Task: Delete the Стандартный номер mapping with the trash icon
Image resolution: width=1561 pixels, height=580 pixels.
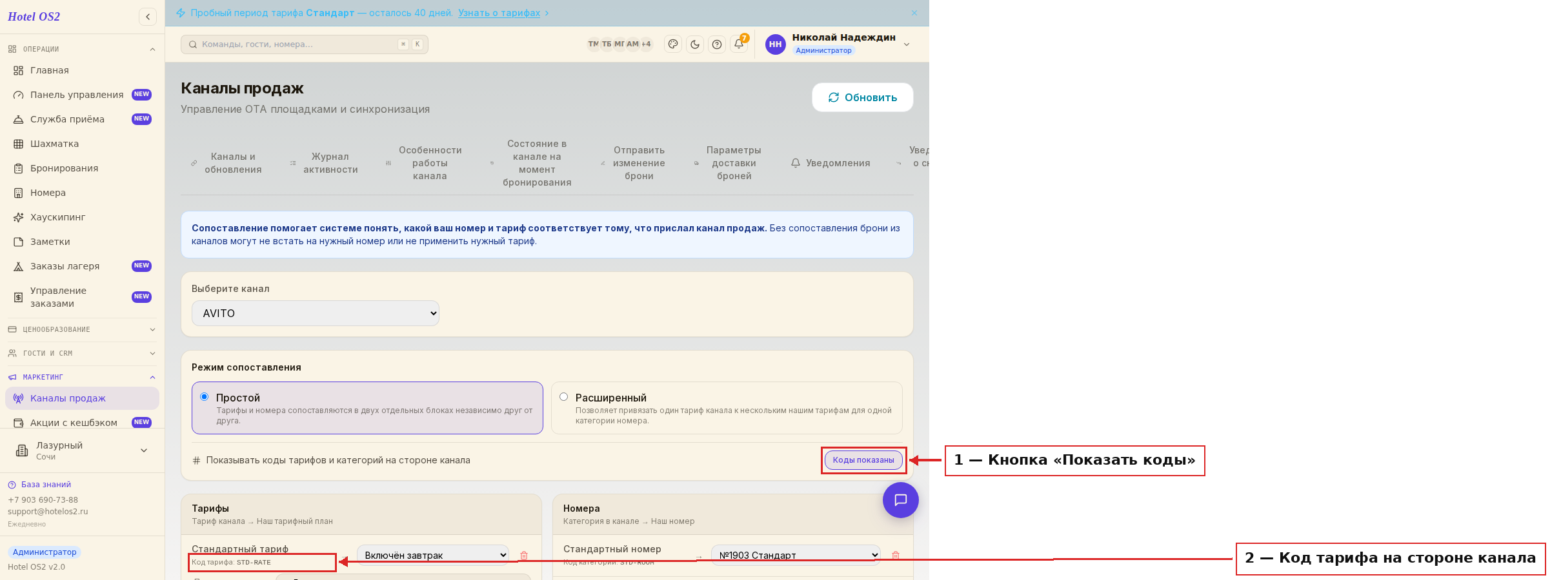Action: pyautogui.click(x=896, y=555)
